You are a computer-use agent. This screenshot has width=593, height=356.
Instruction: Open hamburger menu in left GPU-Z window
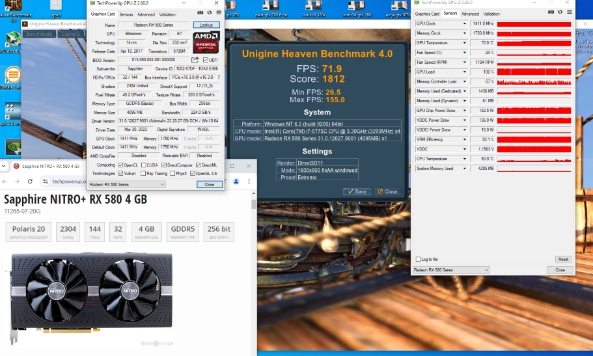pyautogui.click(x=219, y=12)
